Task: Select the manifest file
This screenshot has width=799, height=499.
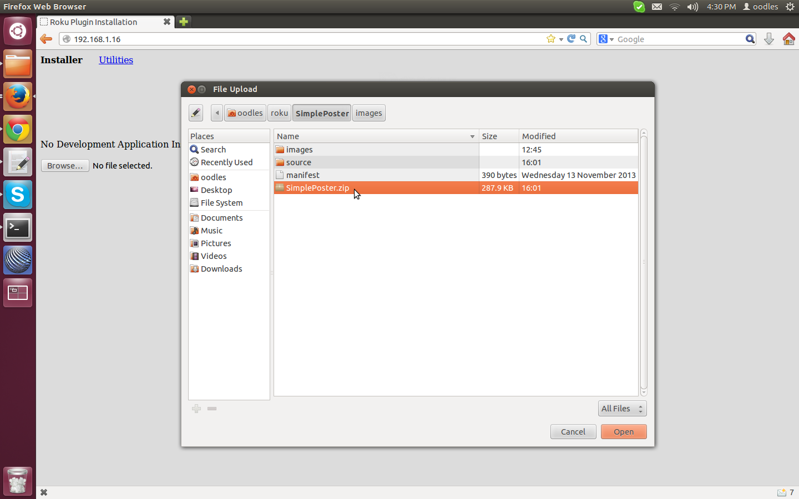Action: (456, 175)
